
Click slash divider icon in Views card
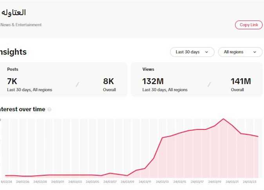tap(209, 84)
